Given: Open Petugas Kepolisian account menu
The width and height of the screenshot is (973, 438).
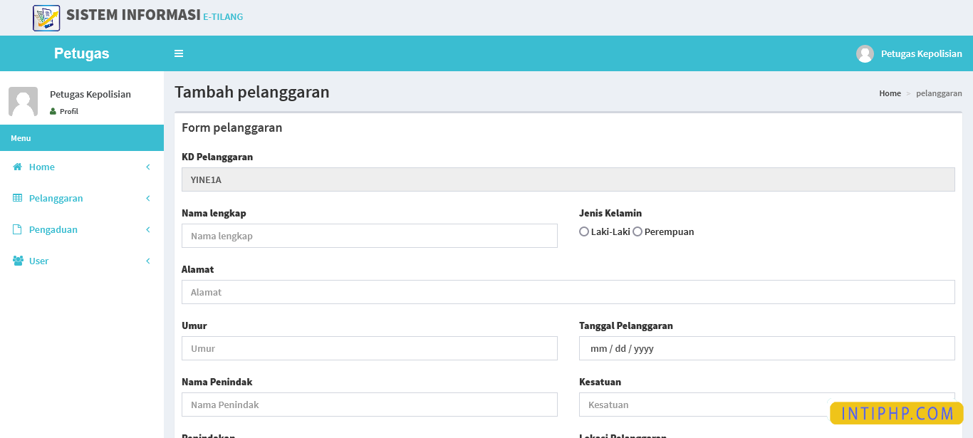Looking at the screenshot, I should [x=921, y=54].
